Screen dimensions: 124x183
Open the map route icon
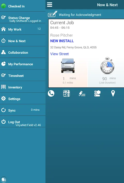(x=66, y=94)
